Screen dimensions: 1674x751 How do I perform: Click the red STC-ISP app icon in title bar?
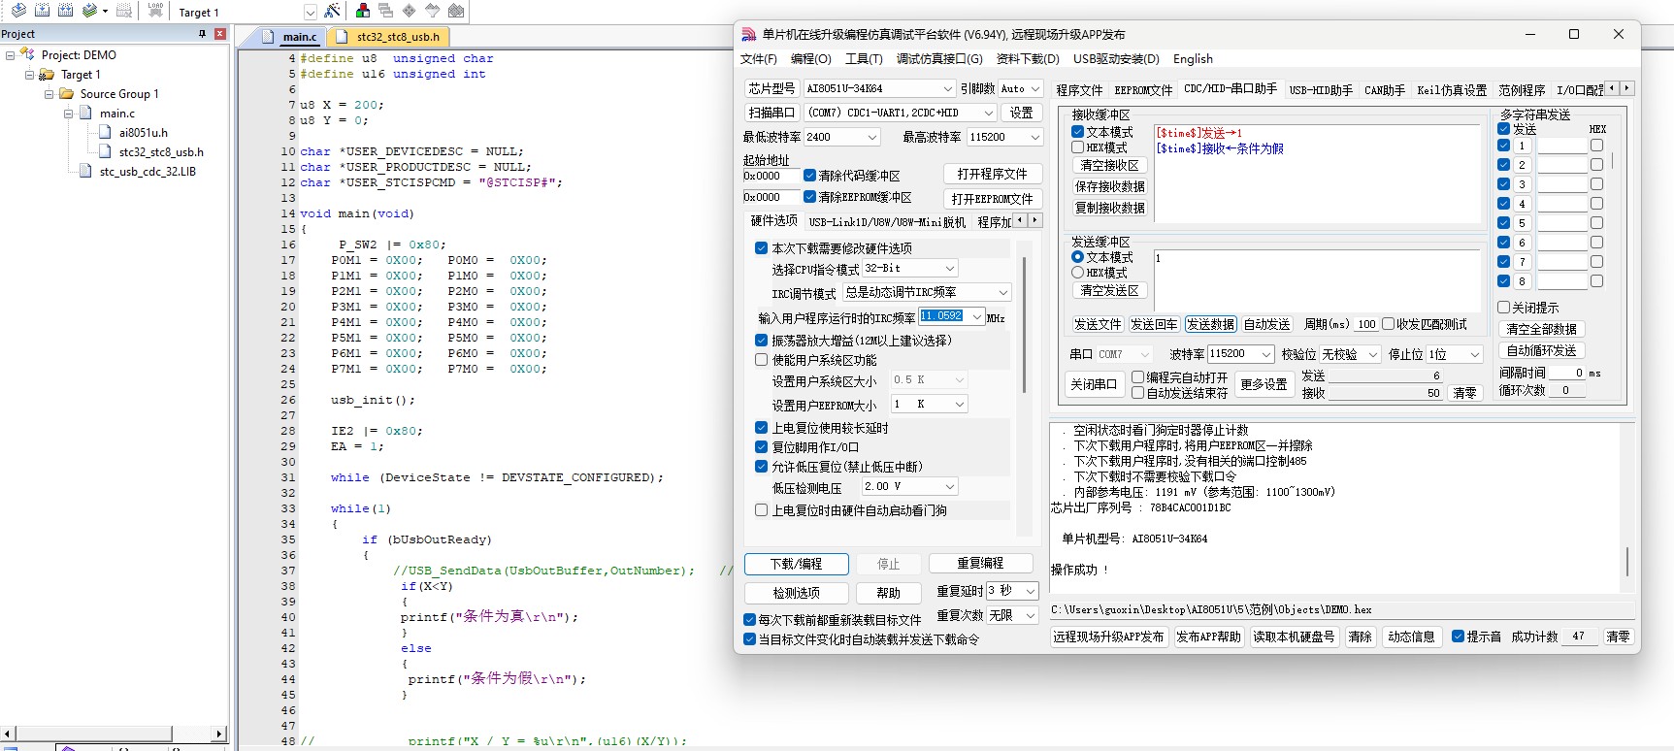pos(748,34)
